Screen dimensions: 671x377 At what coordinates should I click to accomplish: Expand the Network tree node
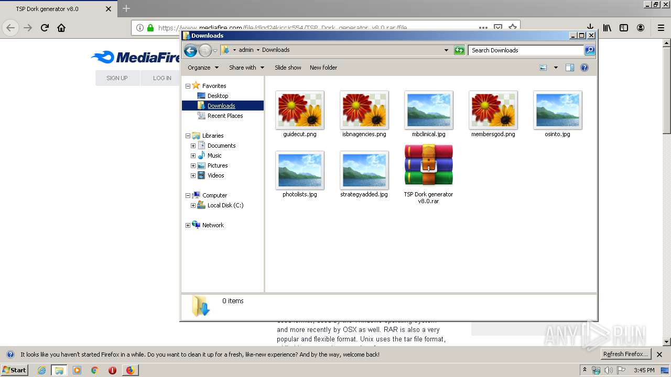click(x=188, y=225)
